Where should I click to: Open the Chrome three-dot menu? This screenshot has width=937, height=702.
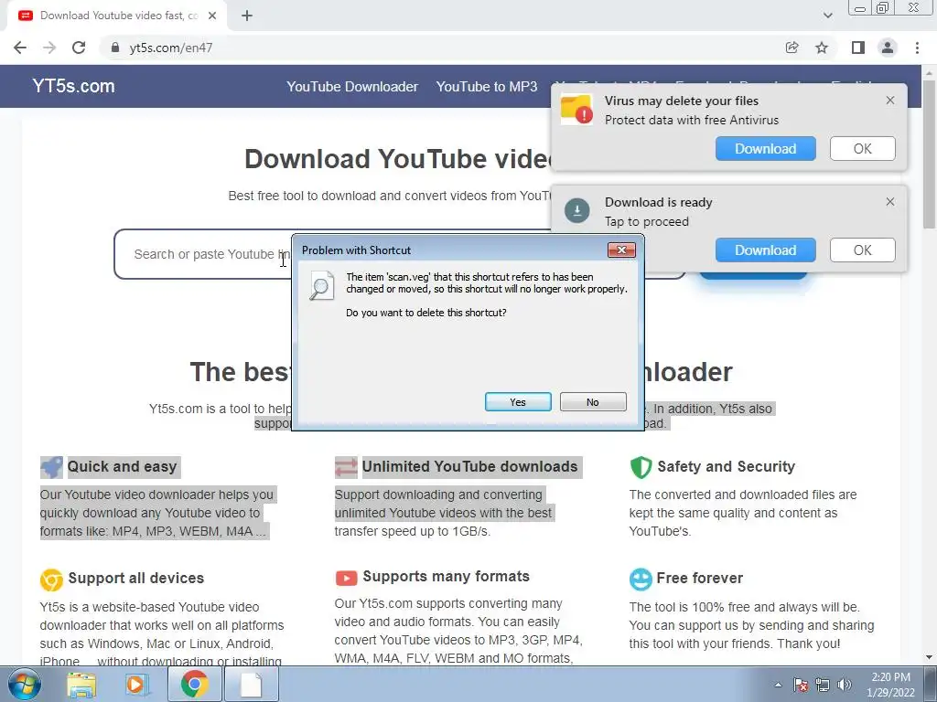(x=917, y=48)
